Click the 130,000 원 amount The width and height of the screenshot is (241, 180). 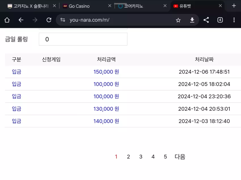pos(106,109)
